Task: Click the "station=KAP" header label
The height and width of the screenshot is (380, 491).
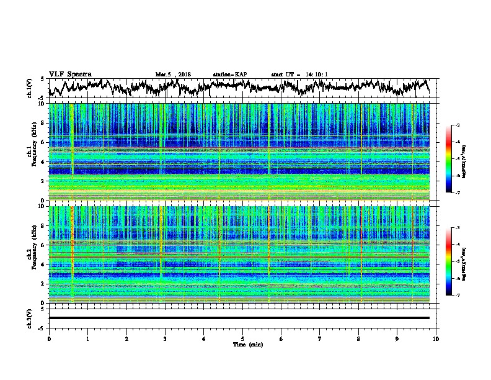Action: pos(230,75)
